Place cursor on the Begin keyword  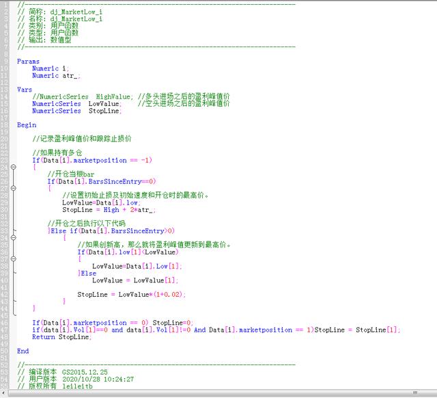27,124
